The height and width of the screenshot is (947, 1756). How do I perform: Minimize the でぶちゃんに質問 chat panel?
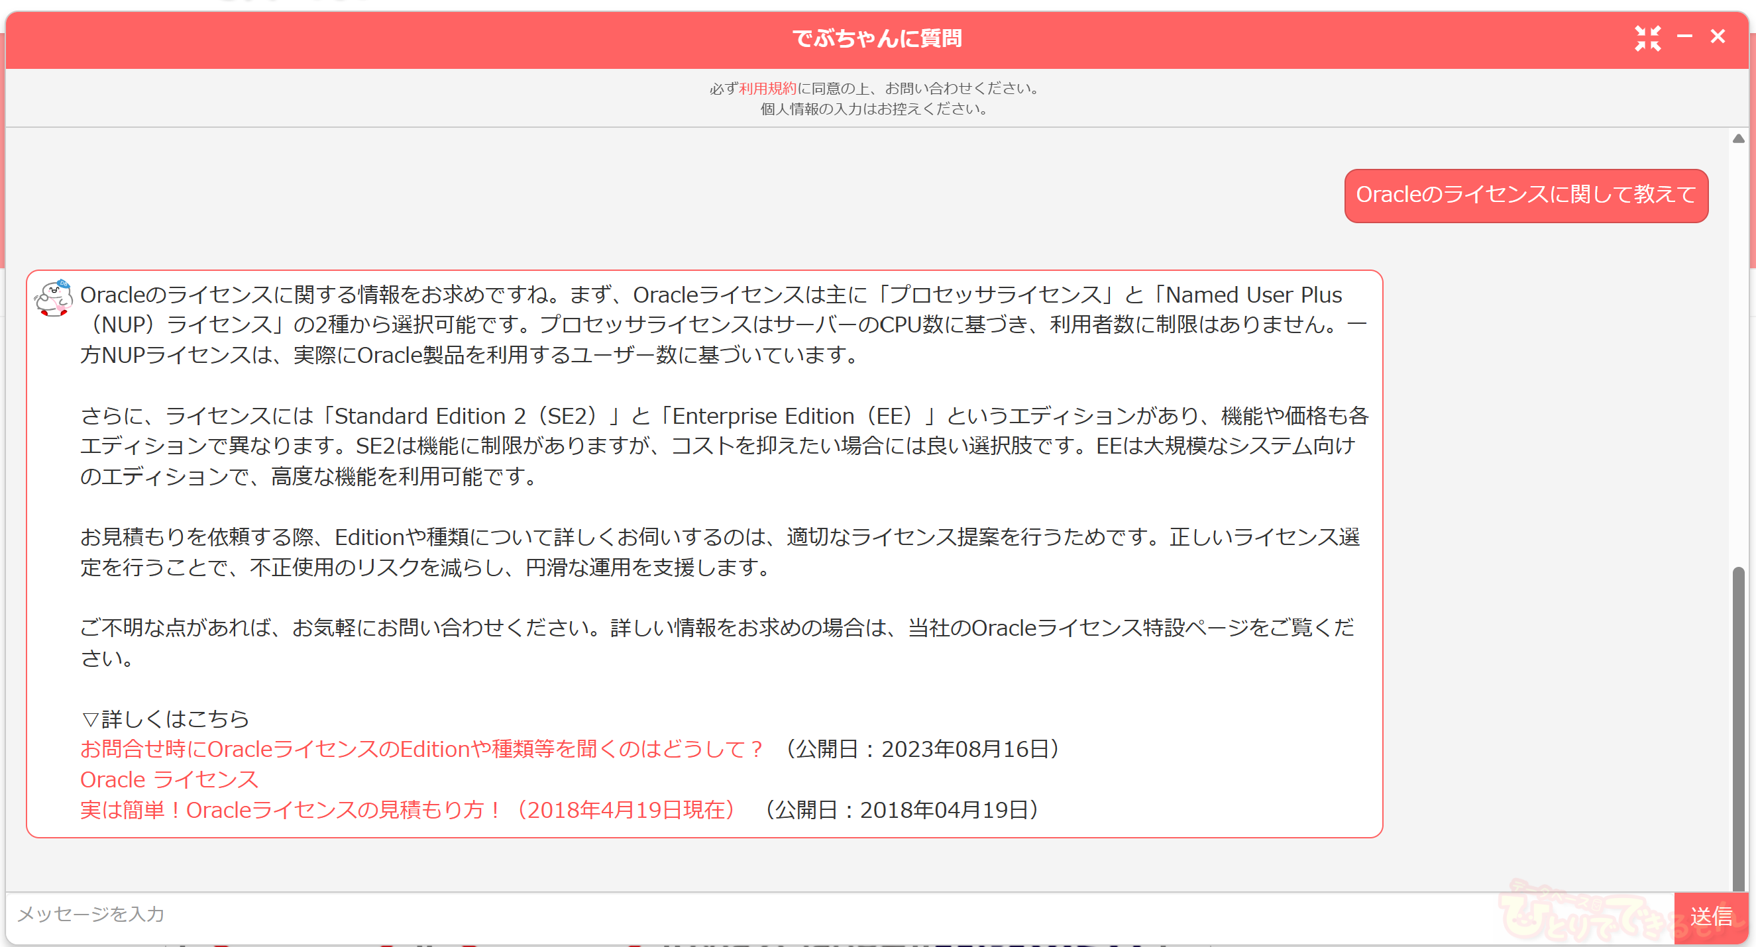(x=1684, y=37)
